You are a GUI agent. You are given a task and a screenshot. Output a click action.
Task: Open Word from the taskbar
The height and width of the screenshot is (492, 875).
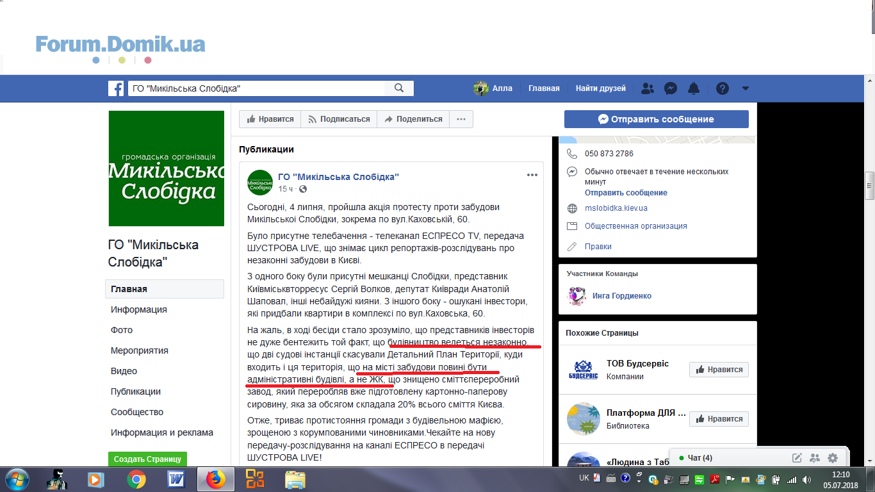click(x=176, y=479)
